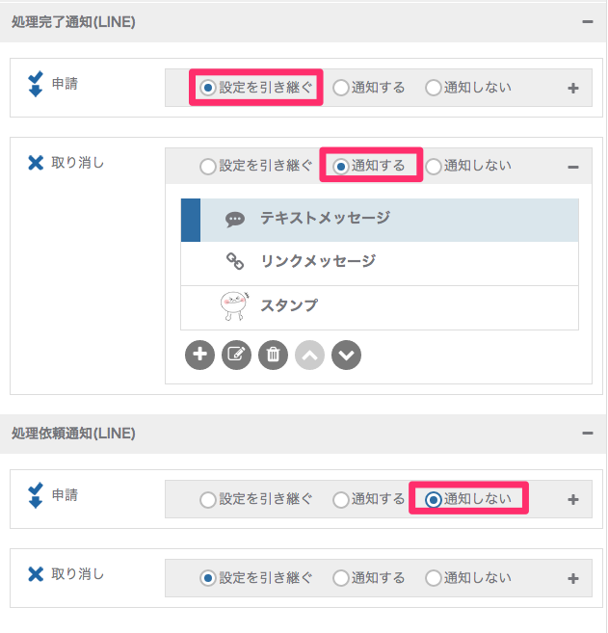Select 通知しない for 取り消し in 処理完了通知

click(434, 167)
